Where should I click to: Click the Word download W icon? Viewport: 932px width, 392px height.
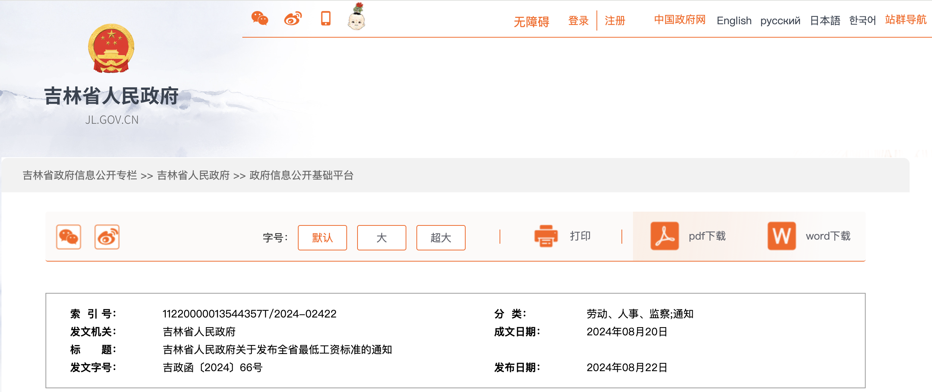[782, 236]
